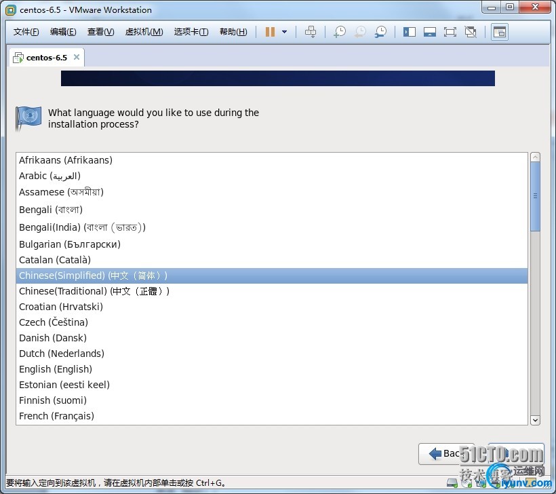
Task: Select English (English) language
Action: tap(272, 369)
